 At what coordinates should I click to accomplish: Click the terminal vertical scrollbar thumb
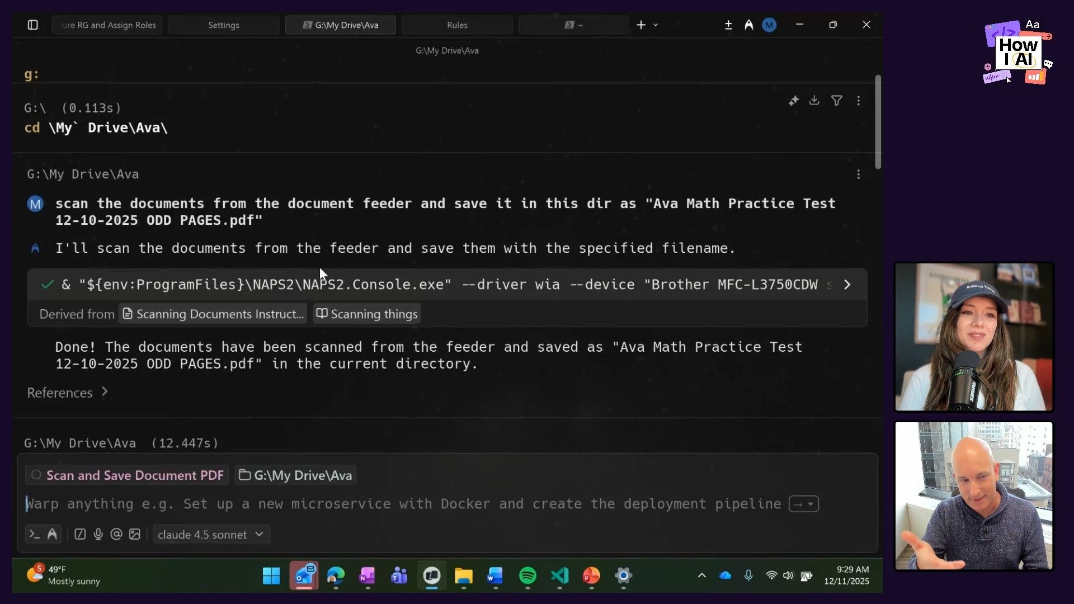click(878, 122)
